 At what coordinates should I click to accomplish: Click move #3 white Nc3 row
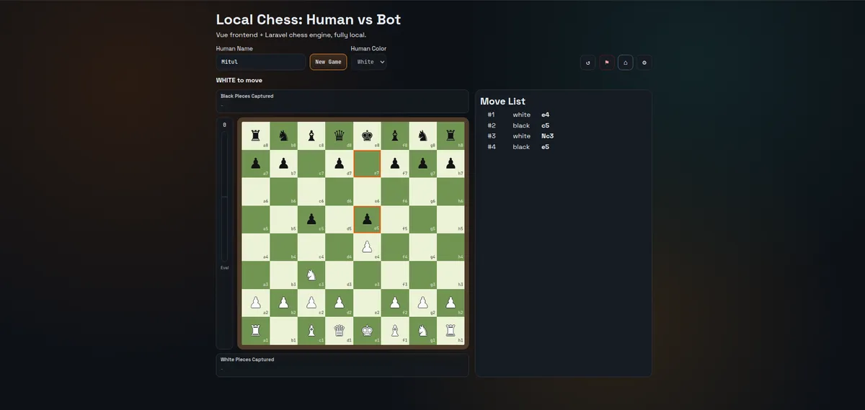click(x=563, y=136)
